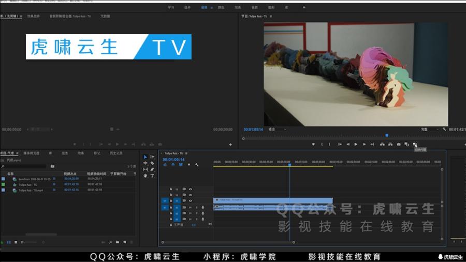This screenshot has height=262, width=466.
Task: Toggle V2 track eye visibility
Action: click(191, 195)
